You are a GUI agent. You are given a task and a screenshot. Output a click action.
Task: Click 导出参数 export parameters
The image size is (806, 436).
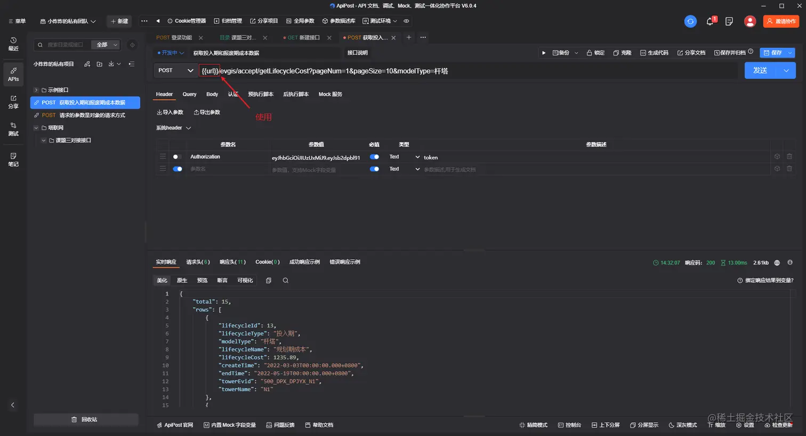207,112
